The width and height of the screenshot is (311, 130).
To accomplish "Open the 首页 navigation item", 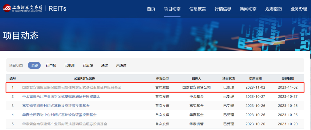I will point(151,9).
